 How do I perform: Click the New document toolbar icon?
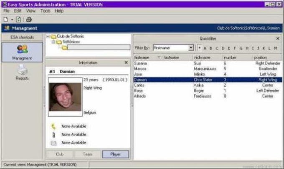coord(6,19)
